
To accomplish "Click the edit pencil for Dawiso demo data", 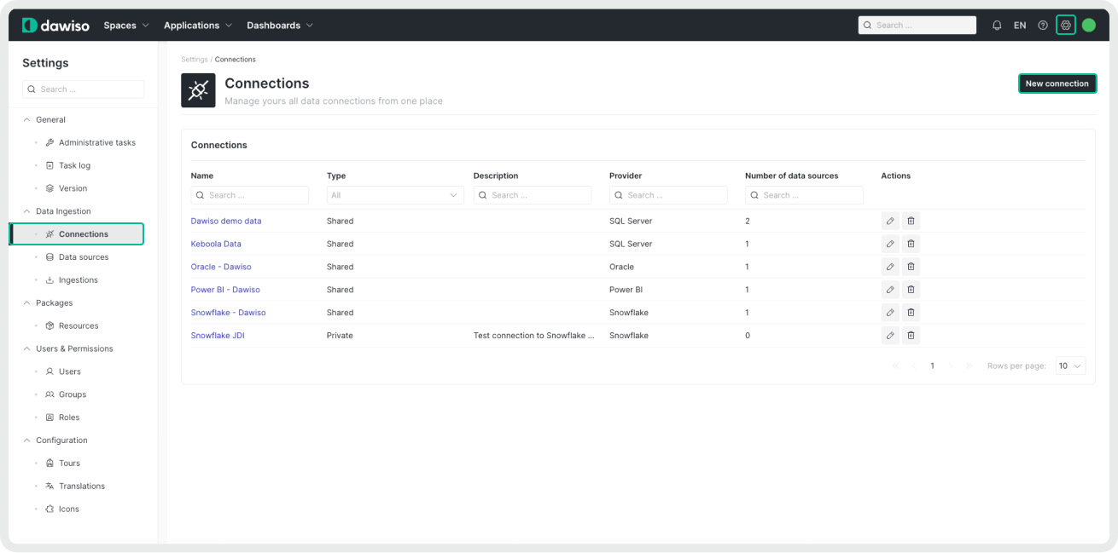I will click(x=890, y=221).
